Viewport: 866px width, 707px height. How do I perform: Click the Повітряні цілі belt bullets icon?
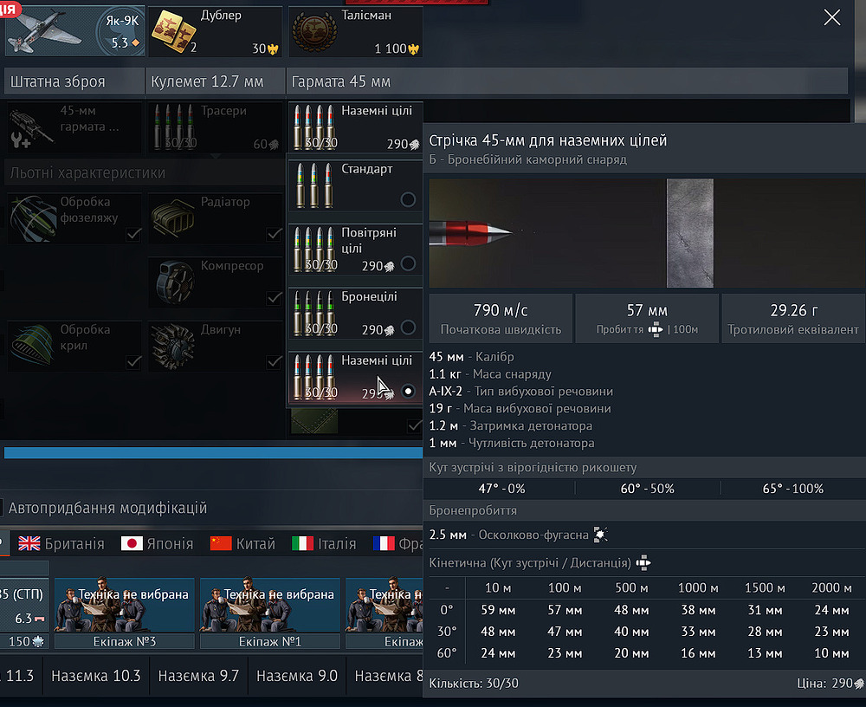coord(313,250)
